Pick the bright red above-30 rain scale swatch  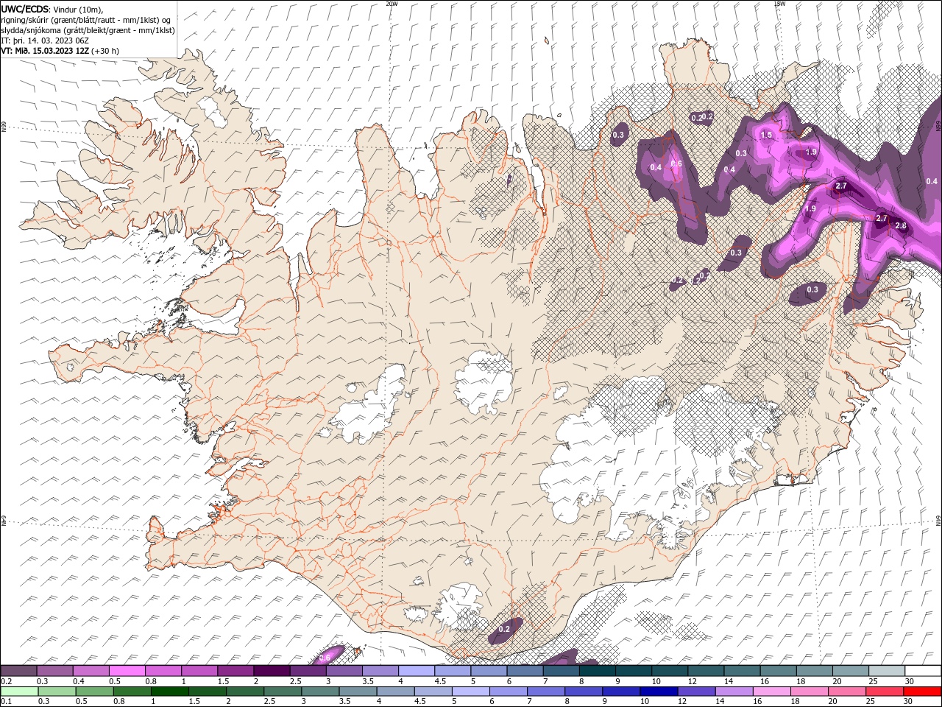click(921, 692)
